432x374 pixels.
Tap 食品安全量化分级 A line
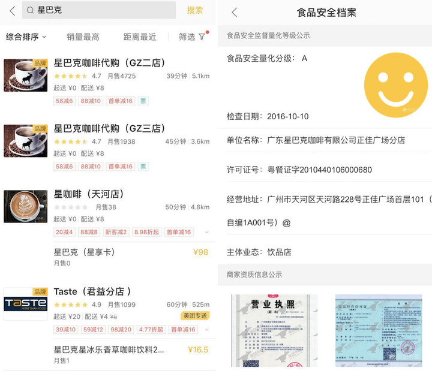[x=266, y=58]
